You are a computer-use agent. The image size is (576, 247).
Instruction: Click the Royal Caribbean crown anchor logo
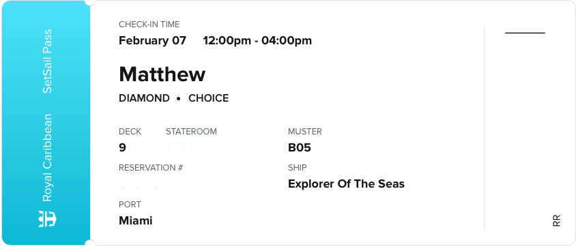point(47,219)
